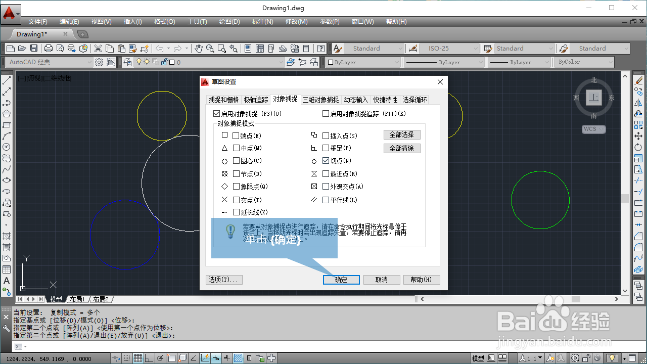Select the Line tool in the left toolbar

pos(7,80)
